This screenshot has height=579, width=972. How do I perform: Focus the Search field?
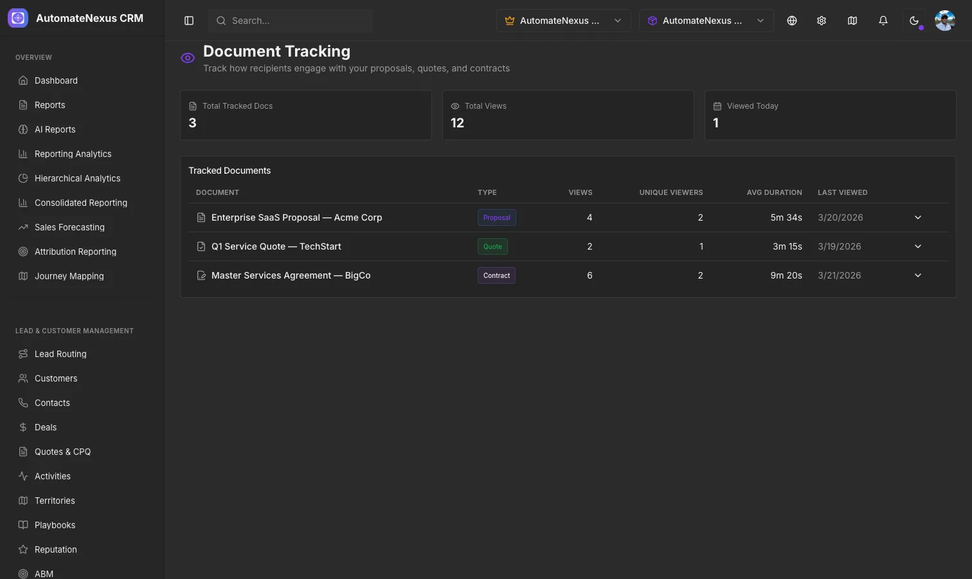click(x=291, y=21)
